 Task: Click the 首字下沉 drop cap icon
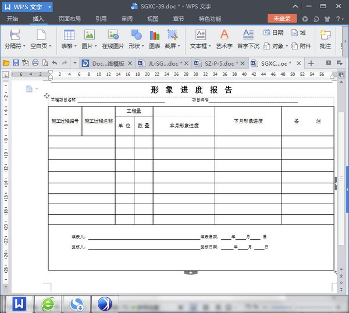tap(248, 35)
